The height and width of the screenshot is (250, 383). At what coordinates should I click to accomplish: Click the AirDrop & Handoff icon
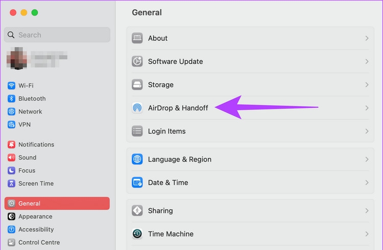(x=137, y=108)
